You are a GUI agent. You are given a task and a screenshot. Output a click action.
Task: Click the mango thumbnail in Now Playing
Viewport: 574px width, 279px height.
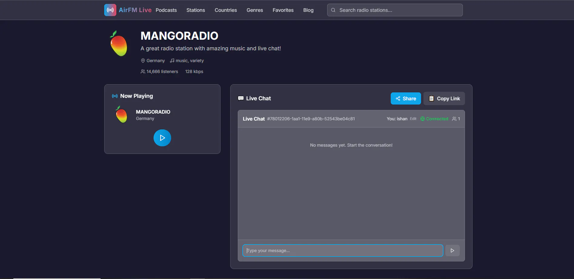pos(121,115)
